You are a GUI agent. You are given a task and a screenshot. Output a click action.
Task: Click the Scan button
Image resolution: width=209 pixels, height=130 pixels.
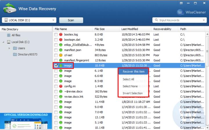pyautogui.click(x=71, y=20)
